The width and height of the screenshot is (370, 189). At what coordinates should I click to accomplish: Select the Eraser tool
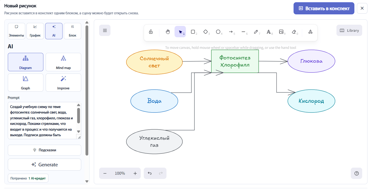tap(294, 32)
